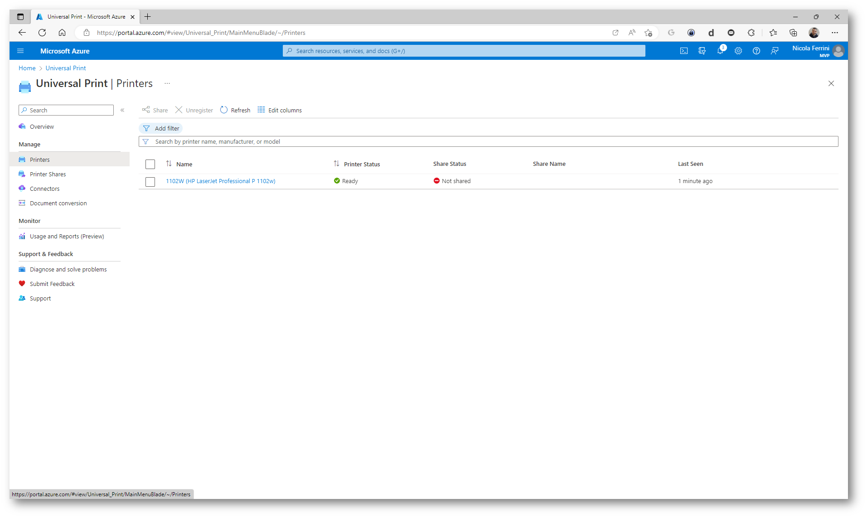This screenshot has height=518, width=867.
Task: Open Diagnose and solve problems
Action: pos(68,269)
